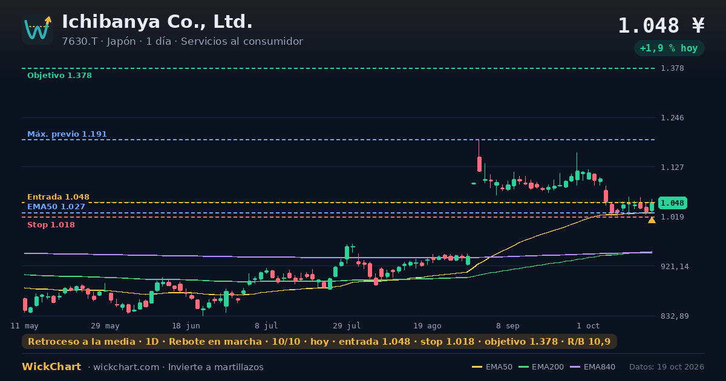Click the 1.246 price axis value
This screenshot has width=726, height=381.
(x=673, y=117)
